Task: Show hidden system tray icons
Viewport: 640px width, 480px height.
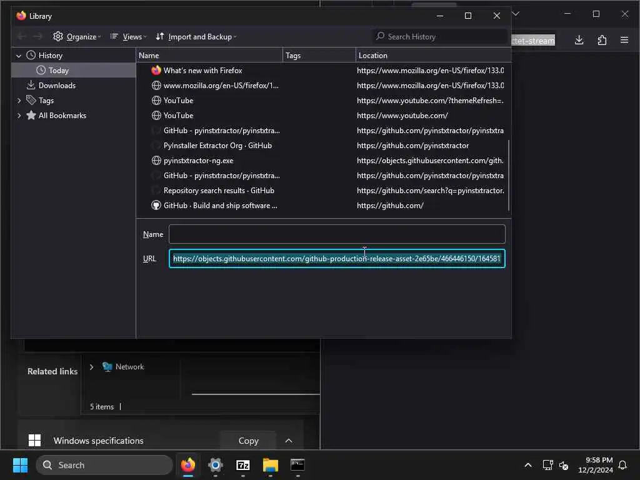Action: pos(527,465)
